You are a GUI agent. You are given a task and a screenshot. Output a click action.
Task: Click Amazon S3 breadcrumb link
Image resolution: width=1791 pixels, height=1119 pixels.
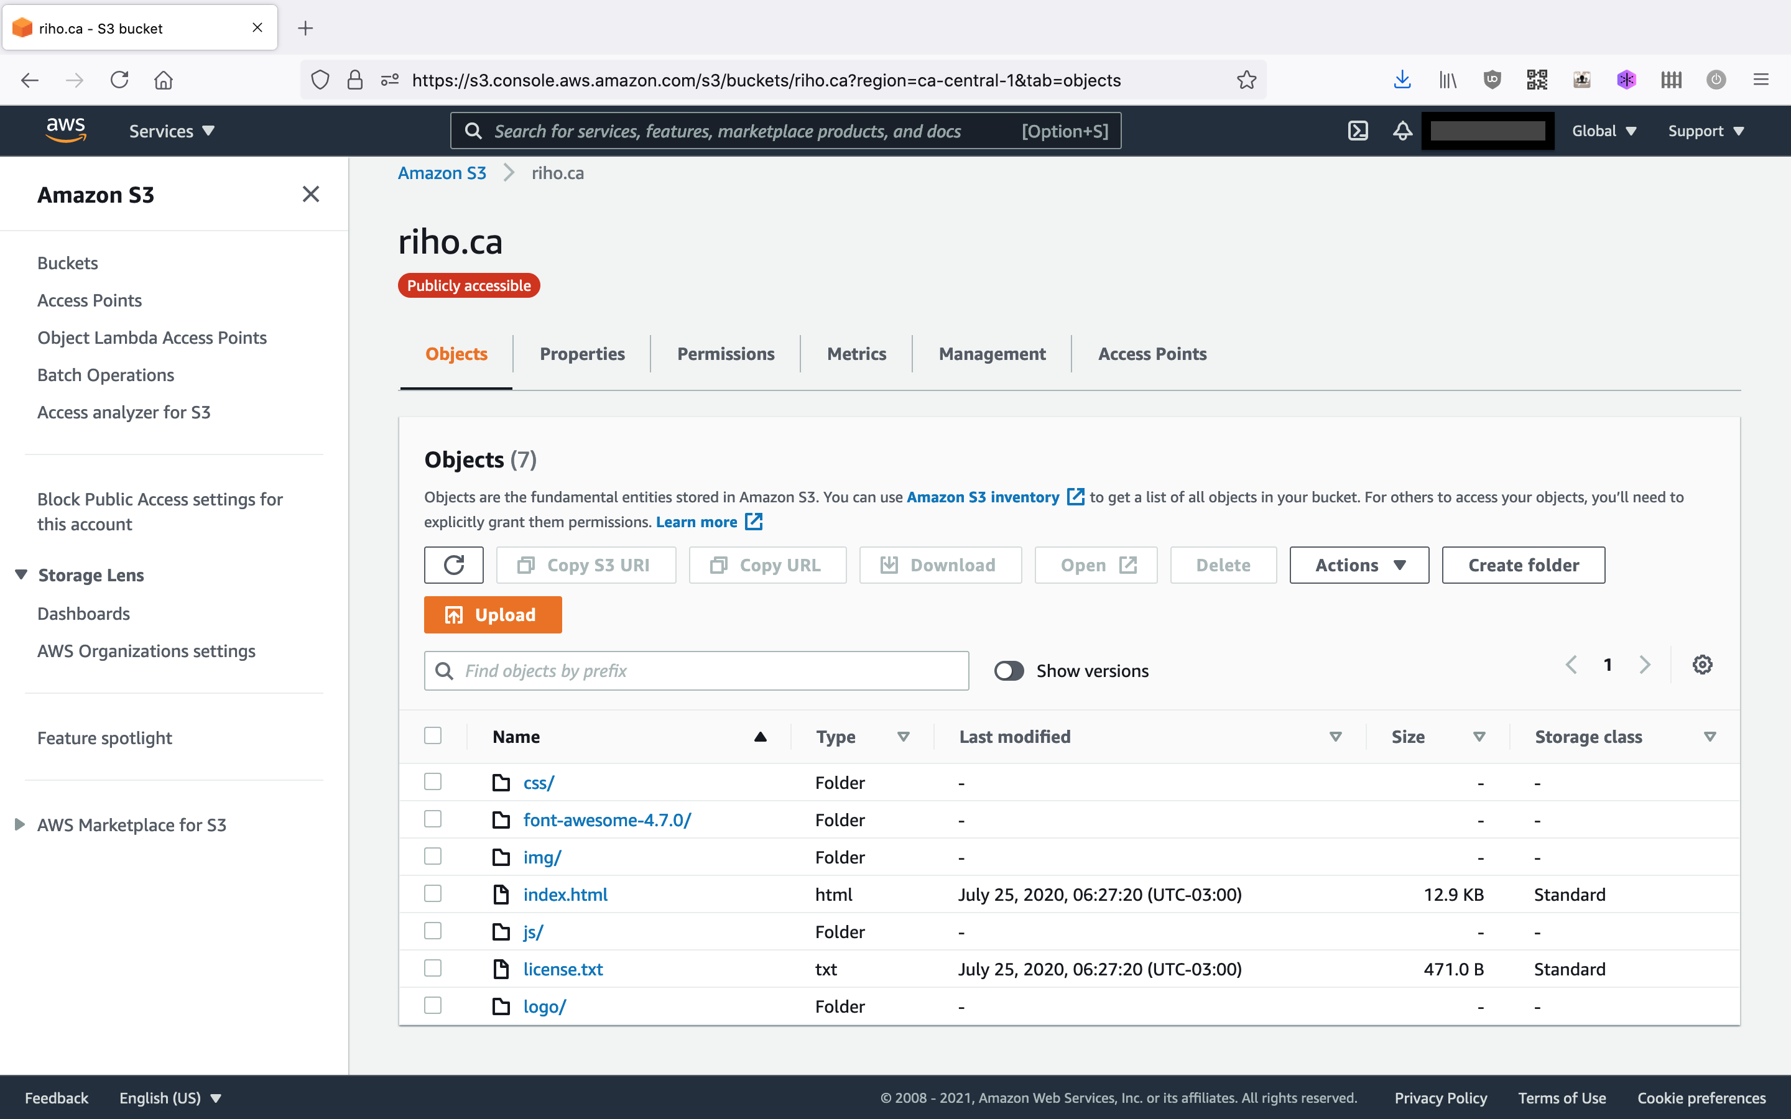pyautogui.click(x=442, y=173)
